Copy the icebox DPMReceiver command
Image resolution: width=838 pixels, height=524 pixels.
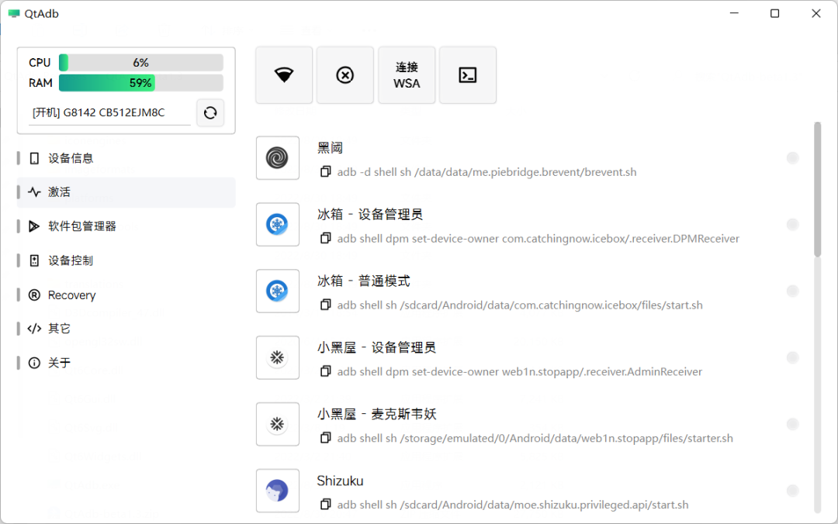(325, 238)
